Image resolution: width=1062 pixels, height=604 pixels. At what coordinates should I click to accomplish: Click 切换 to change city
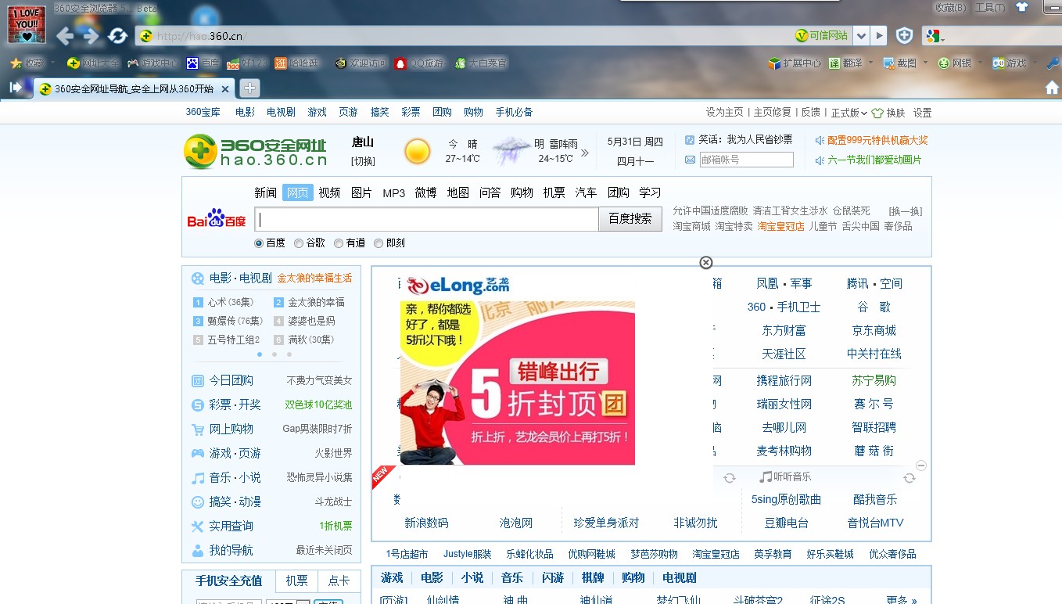pos(363,161)
